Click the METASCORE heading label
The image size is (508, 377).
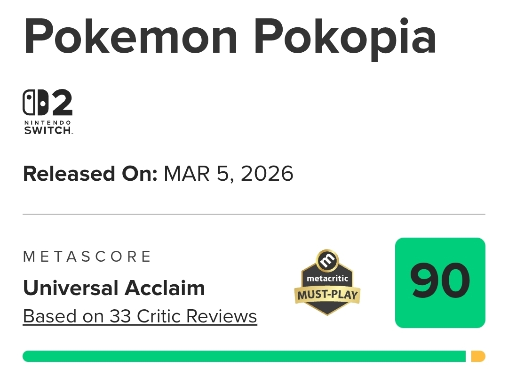[x=87, y=257]
